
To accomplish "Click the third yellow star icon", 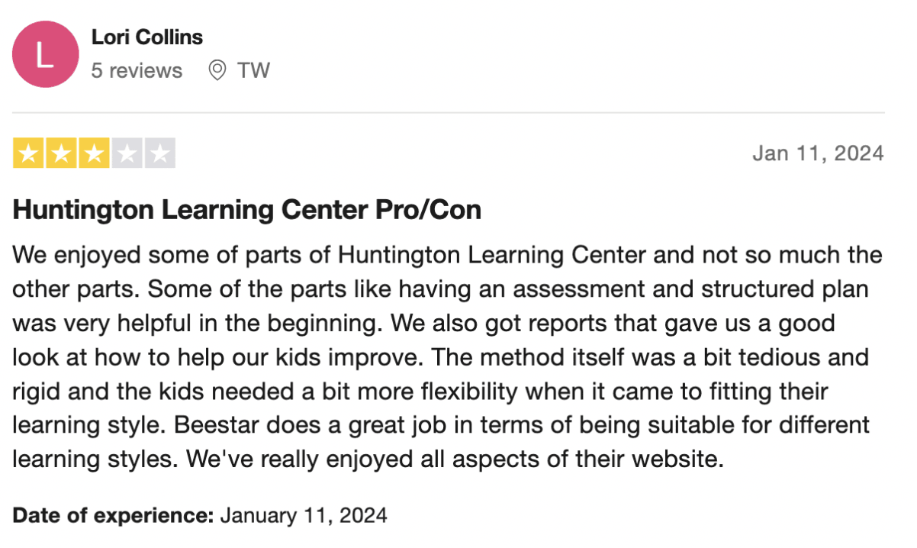I will (x=94, y=153).
